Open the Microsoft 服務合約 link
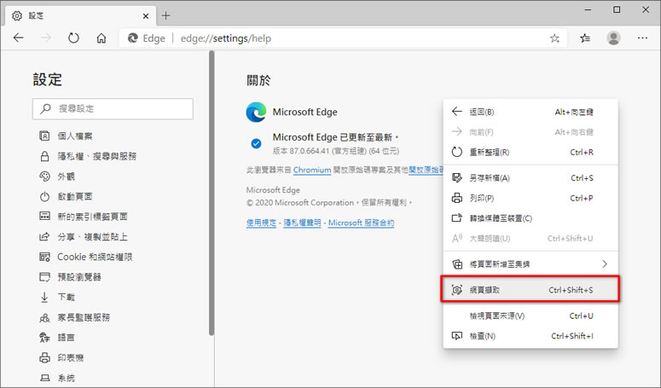The image size is (661, 388). click(x=362, y=223)
